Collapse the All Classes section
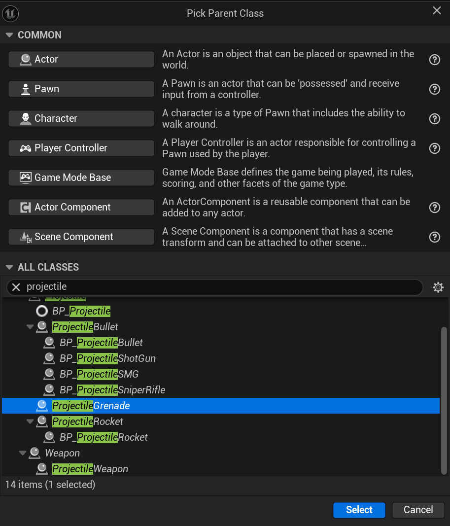 click(x=9, y=267)
